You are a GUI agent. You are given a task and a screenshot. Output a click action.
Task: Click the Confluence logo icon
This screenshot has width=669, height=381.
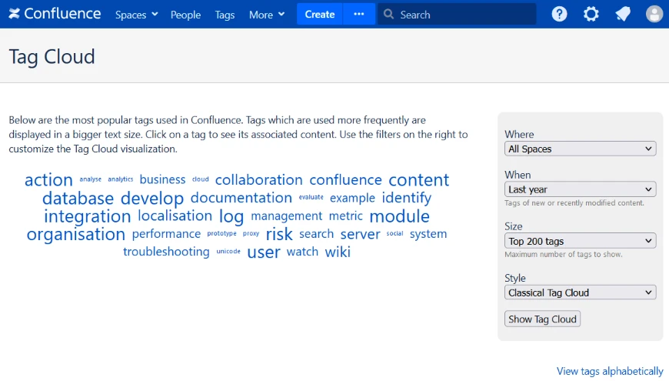(x=14, y=14)
